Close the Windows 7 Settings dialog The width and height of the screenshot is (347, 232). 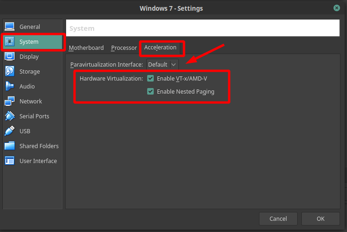click(x=337, y=8)
